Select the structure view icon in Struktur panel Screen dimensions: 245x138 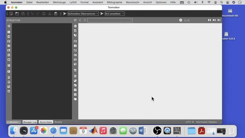[x=9, y=26]
